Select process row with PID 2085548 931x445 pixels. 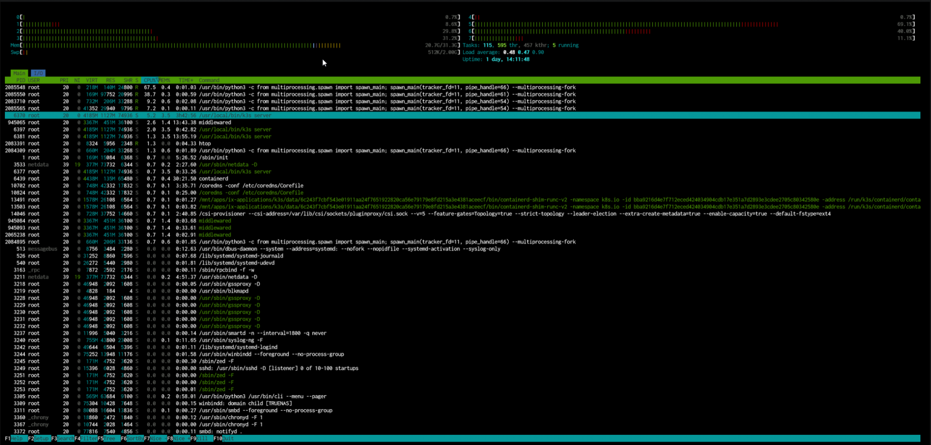pos(463,88)
